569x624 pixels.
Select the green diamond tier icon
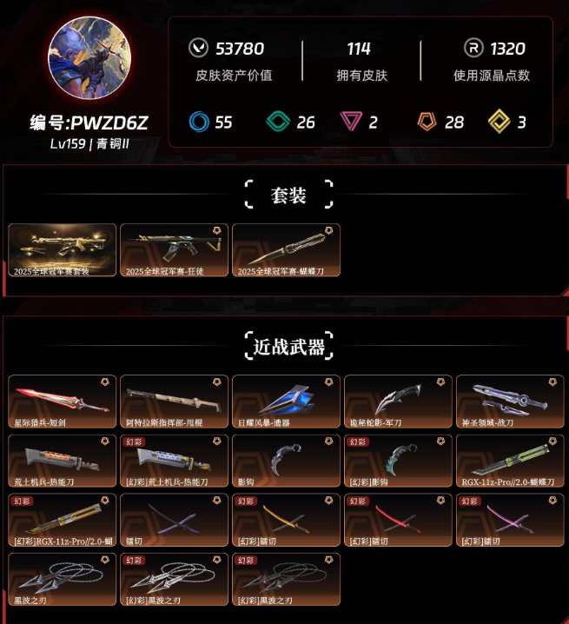coord(278,122)
